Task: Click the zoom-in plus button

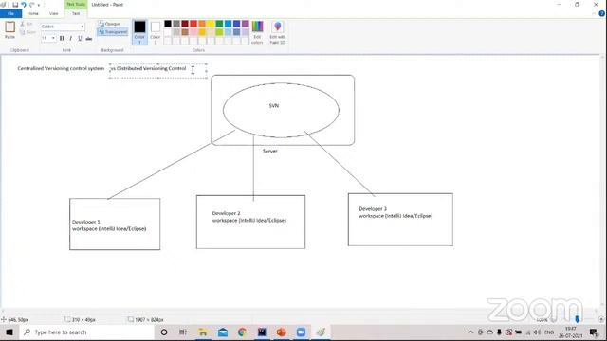Action: (601, 320)
